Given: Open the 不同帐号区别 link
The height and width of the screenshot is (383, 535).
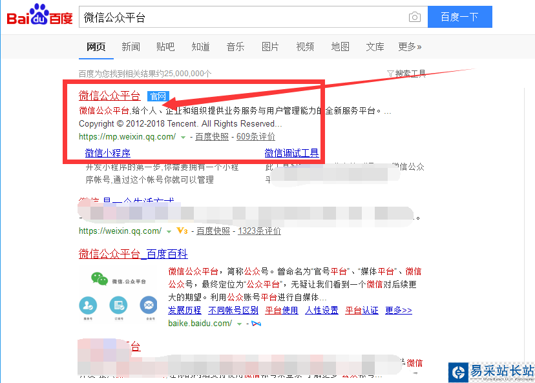Looking at the screenshot, I should click(233, 311).
